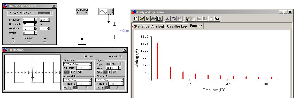This screenshot has width=298, height=98.
Task: Open Fourier tab
Action: (196, 26)
